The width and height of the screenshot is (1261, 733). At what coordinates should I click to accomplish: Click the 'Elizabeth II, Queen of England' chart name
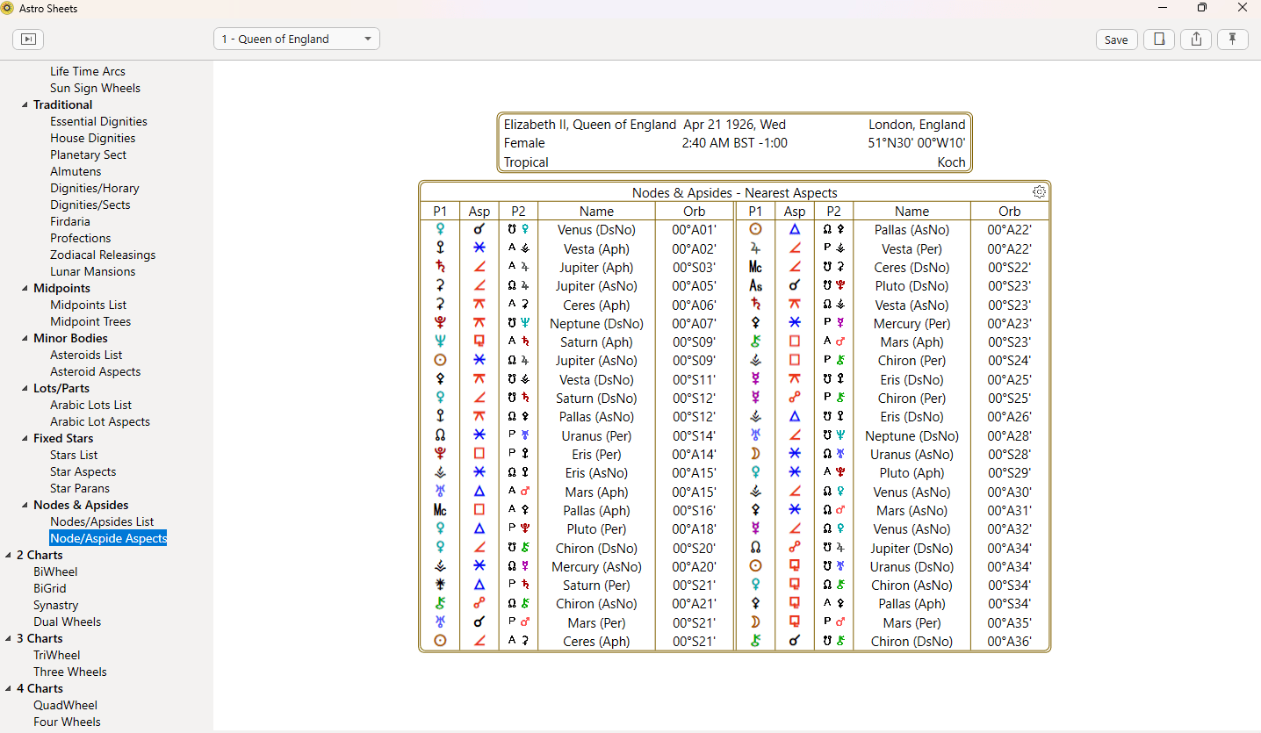click(590, 125)
